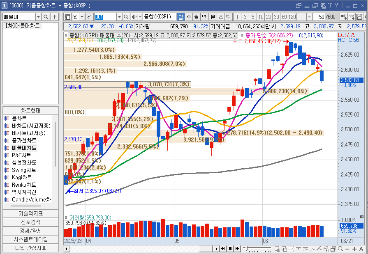Open the 업 category dropdown arrow
The image size is (368, 254).
pos(82,17)
